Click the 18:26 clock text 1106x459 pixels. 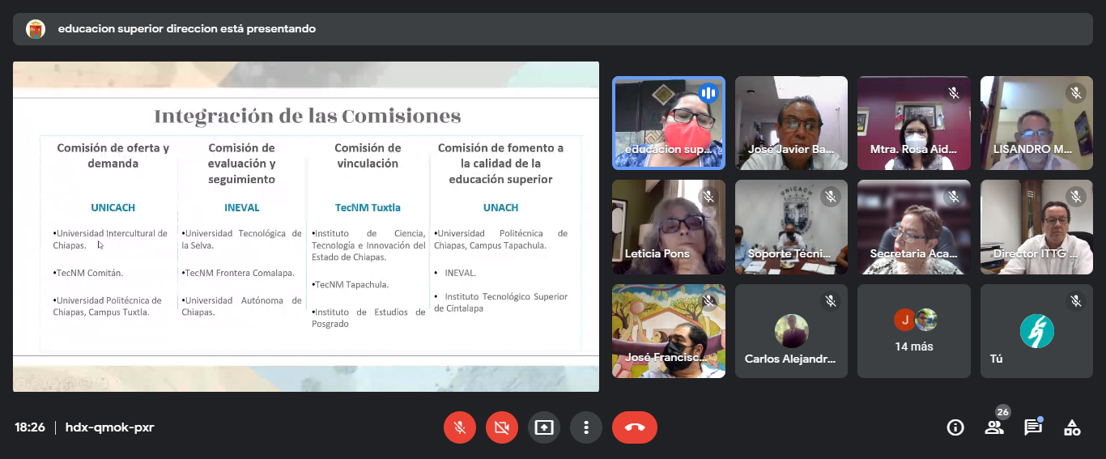pyautogui.click(x=30, y=427)
